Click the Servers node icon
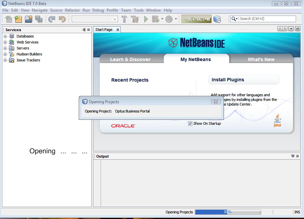This screenshot has width=304, height=219. click(12, 48)
